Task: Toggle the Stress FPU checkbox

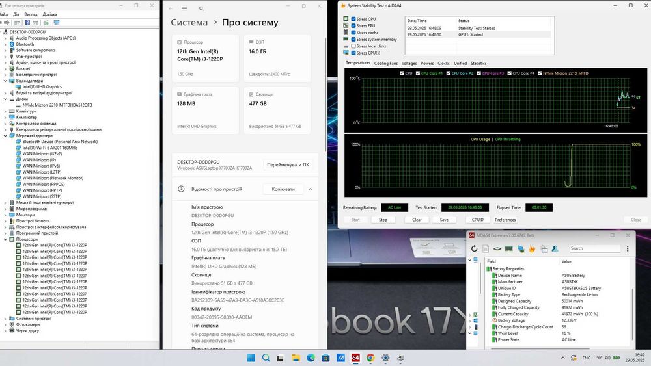Action: 353,26
